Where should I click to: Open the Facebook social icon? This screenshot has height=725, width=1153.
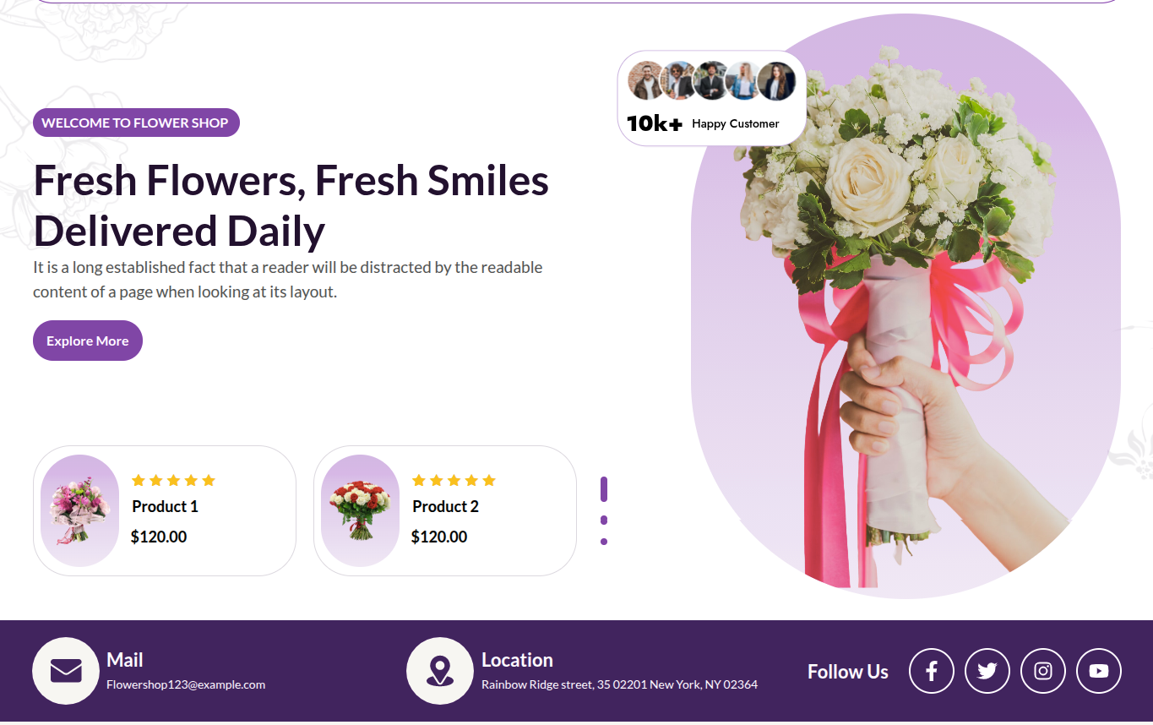(x=932, y=671)
